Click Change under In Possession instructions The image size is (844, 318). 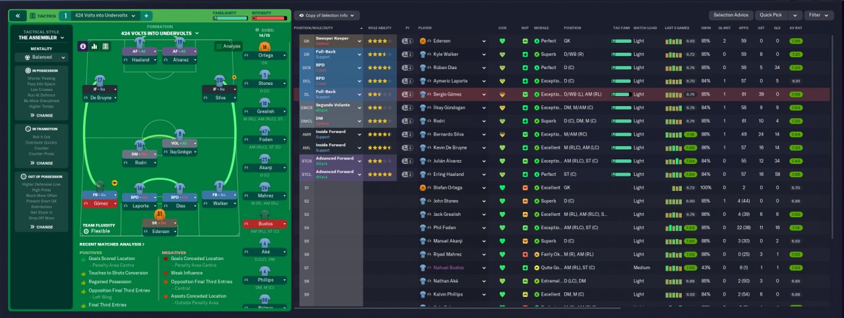(42, 115)
